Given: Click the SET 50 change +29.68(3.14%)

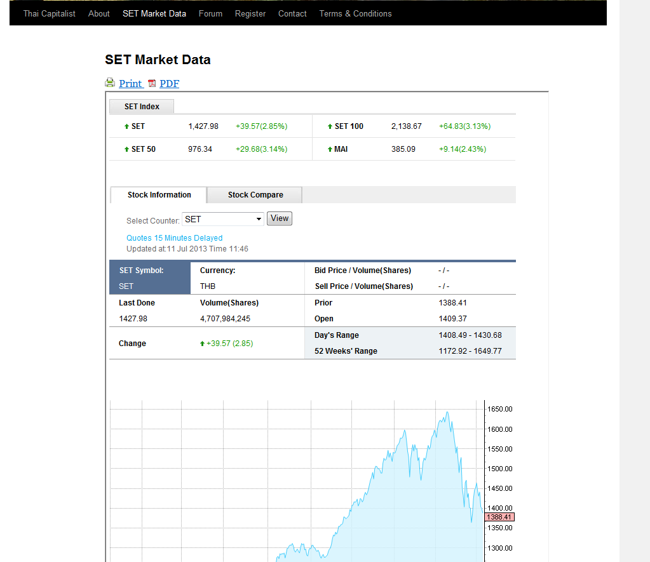Looking at the screenshot, I should point(262,149).
